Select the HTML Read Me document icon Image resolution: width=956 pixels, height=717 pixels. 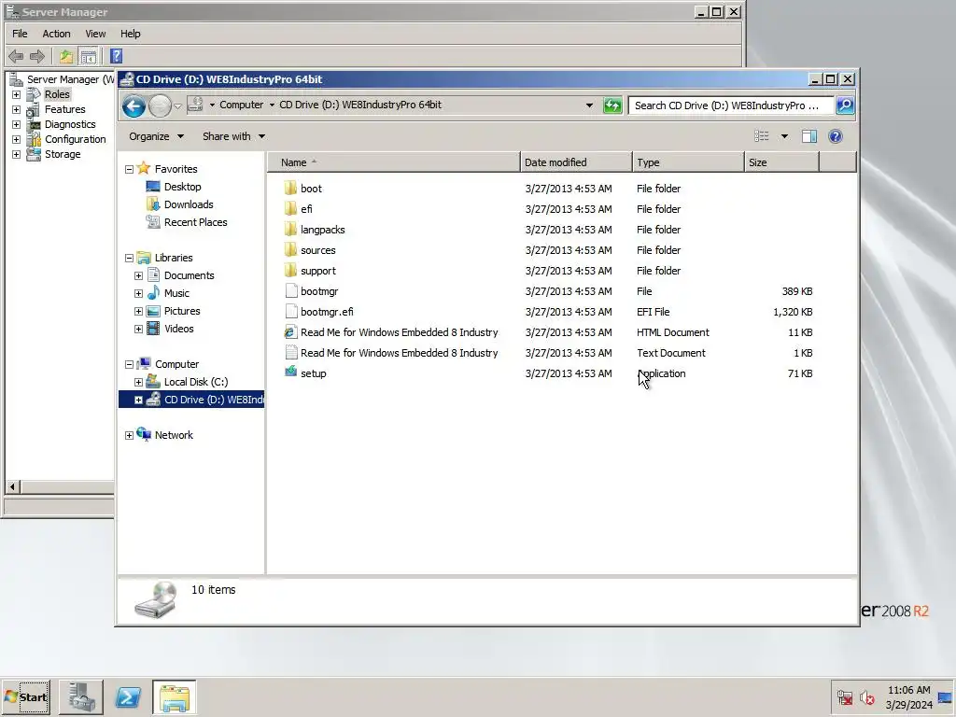click(x=291, y=332)
